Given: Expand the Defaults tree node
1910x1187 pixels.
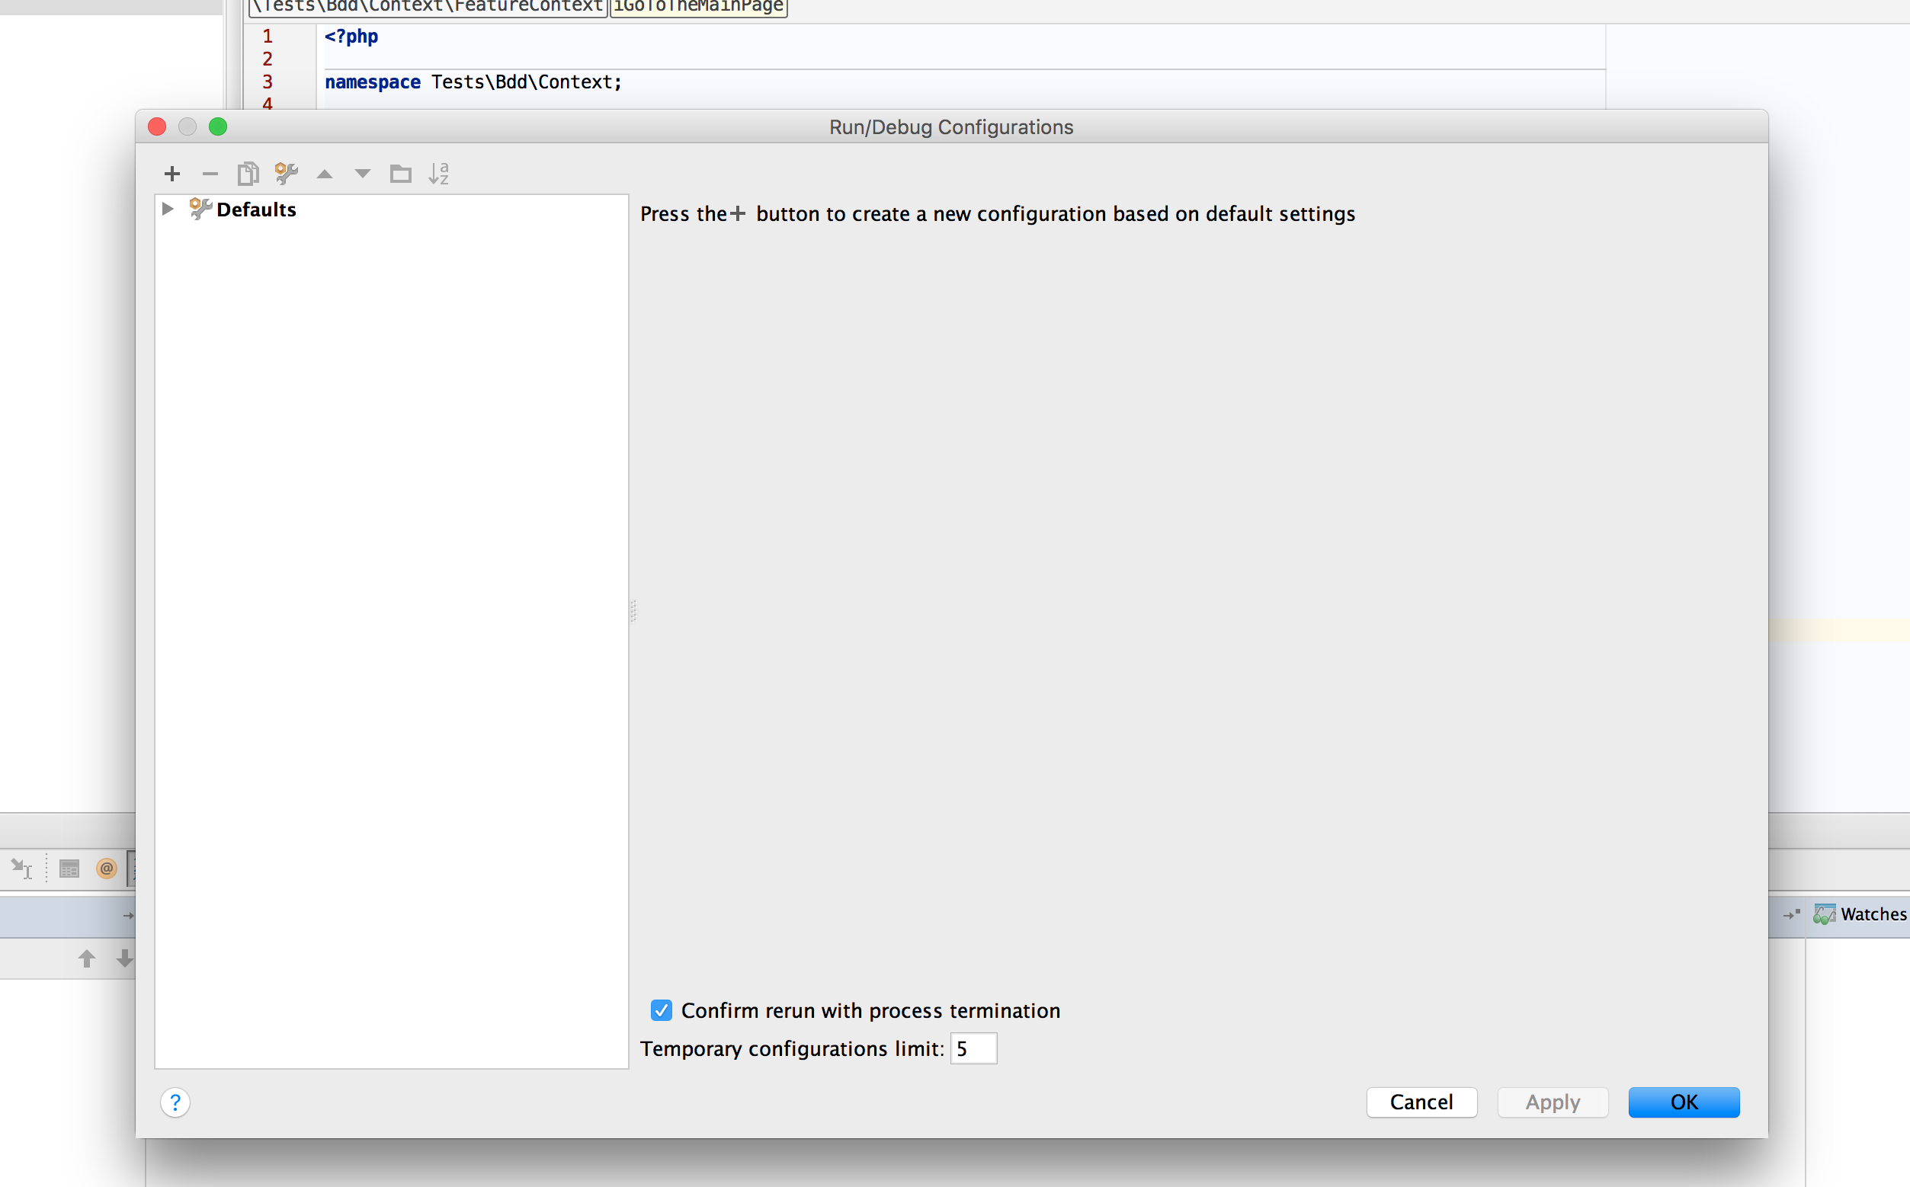Looking at the screenshot, I should tap(167, 209).
